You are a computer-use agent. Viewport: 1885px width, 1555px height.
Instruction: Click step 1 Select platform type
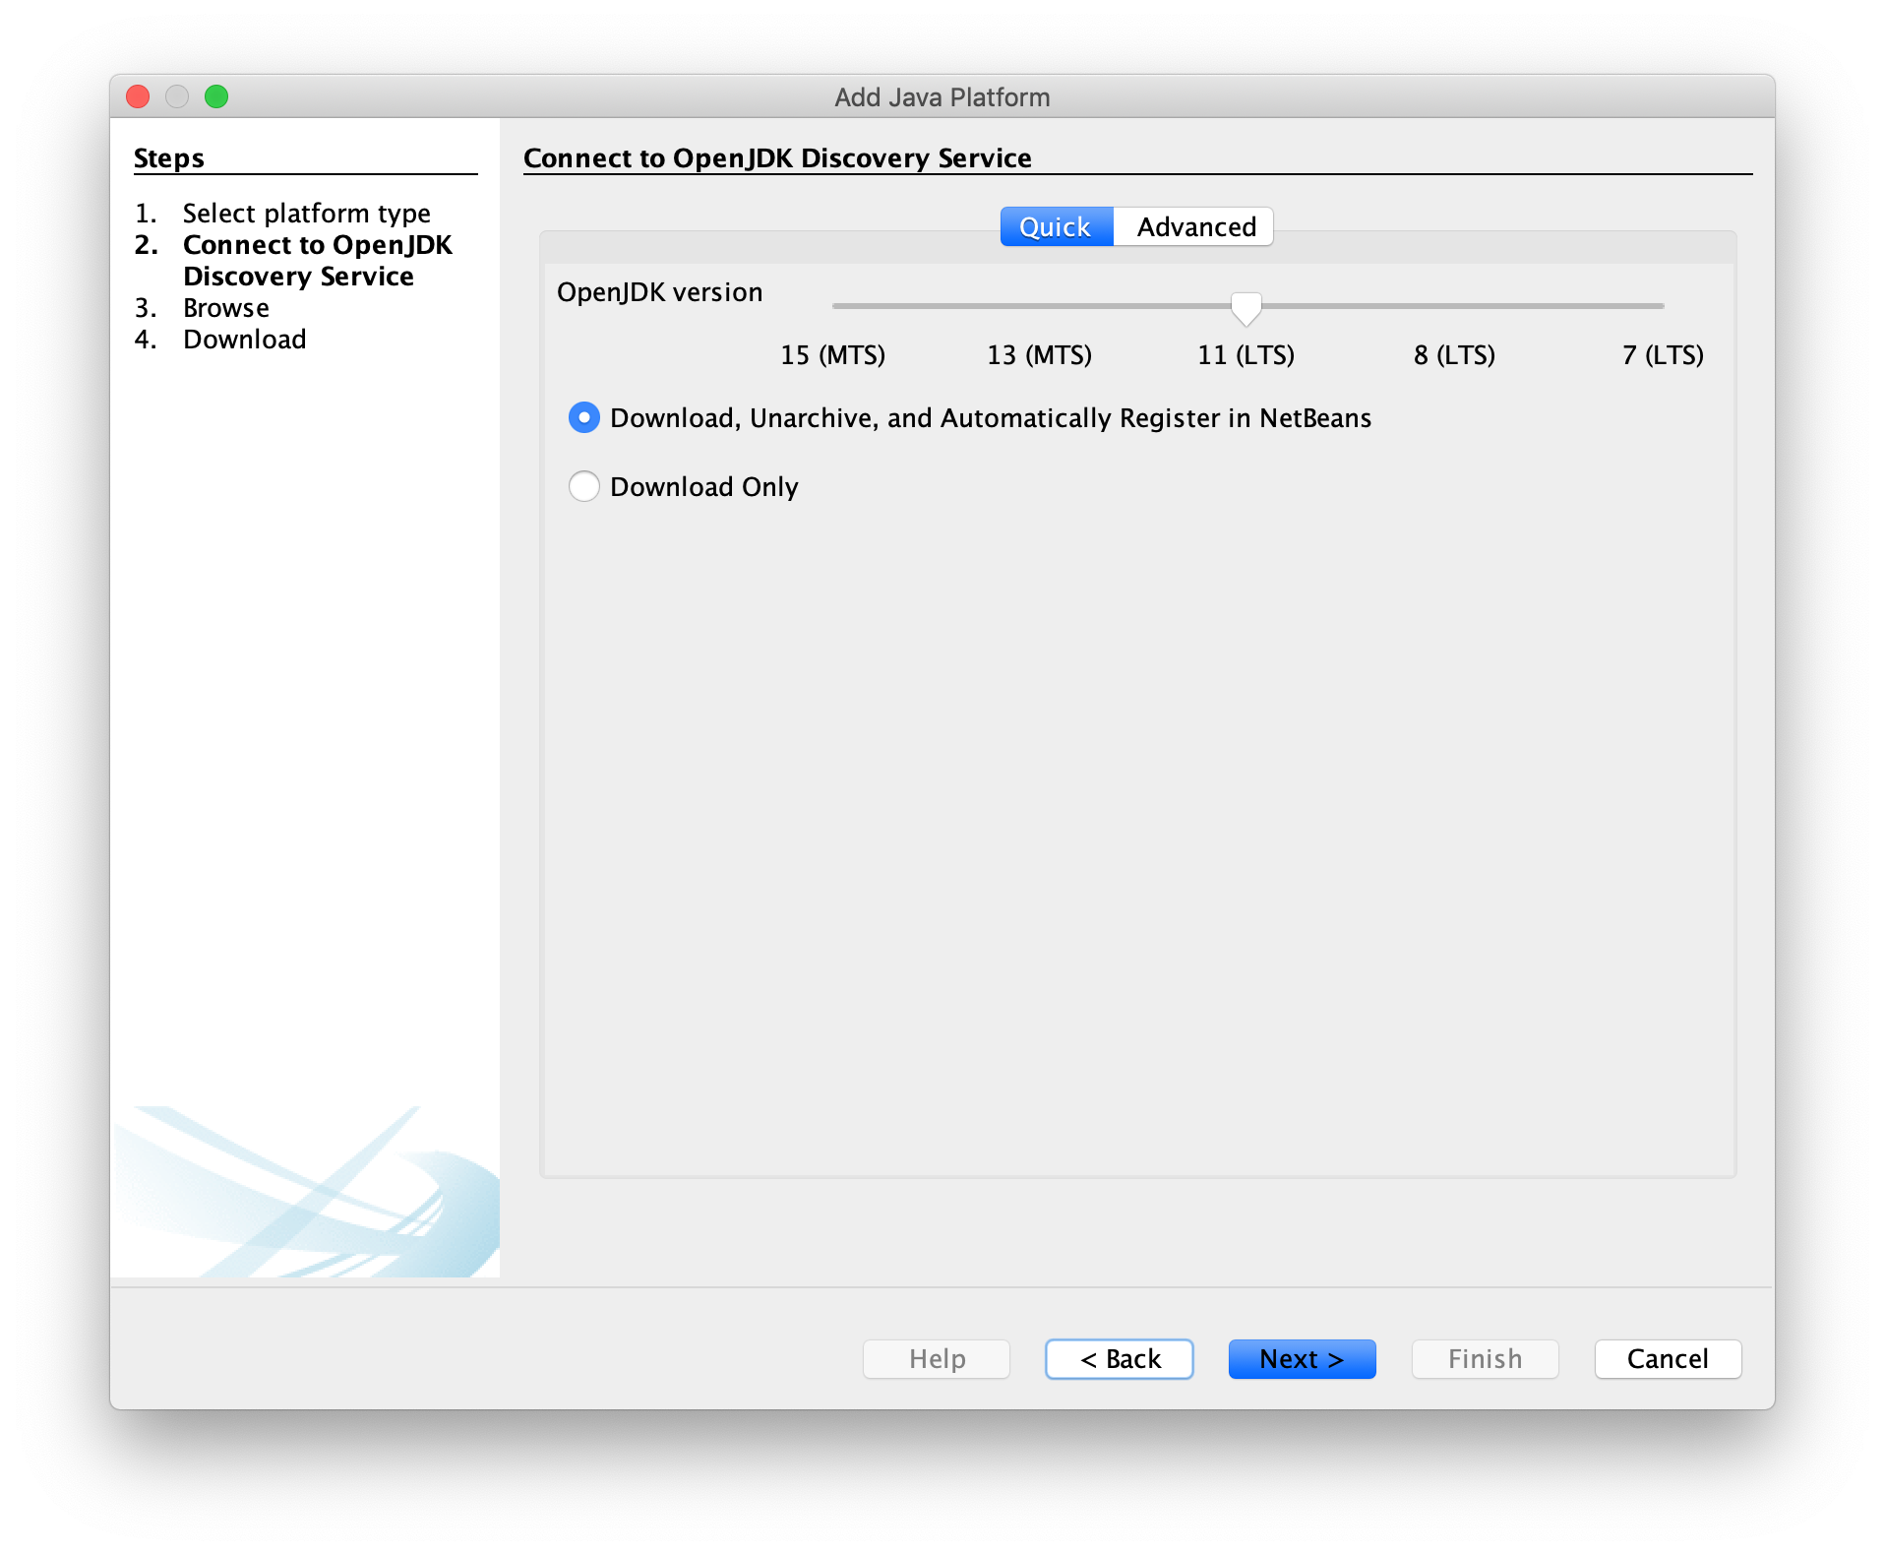point(306,213)
